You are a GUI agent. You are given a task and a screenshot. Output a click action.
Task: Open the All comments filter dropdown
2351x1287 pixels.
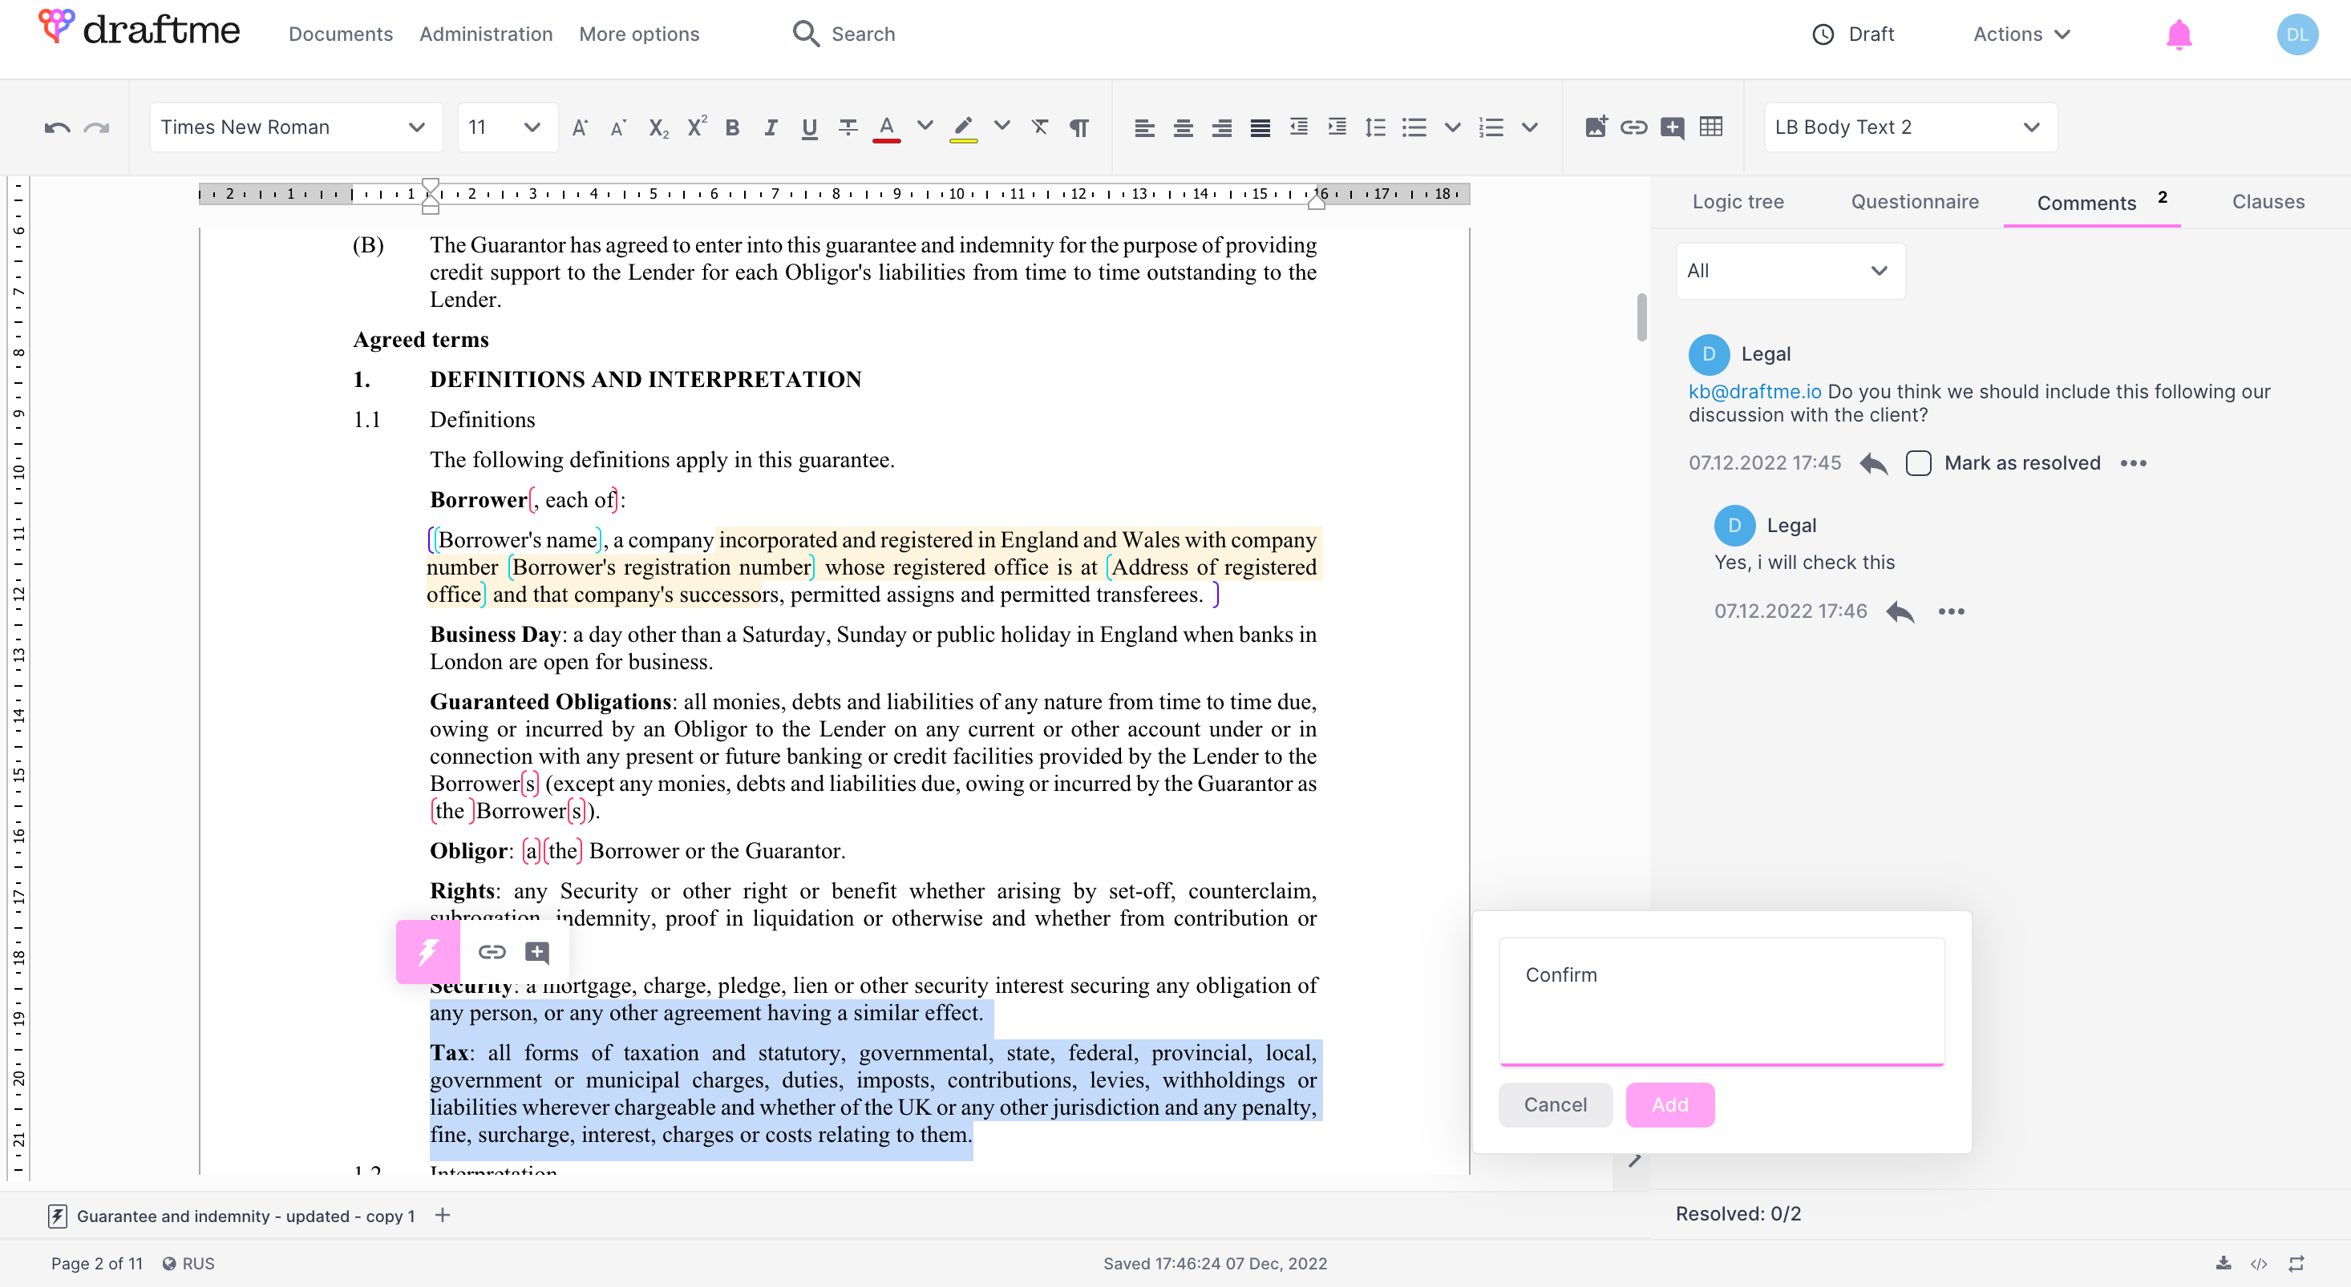tap(1789, 271)
